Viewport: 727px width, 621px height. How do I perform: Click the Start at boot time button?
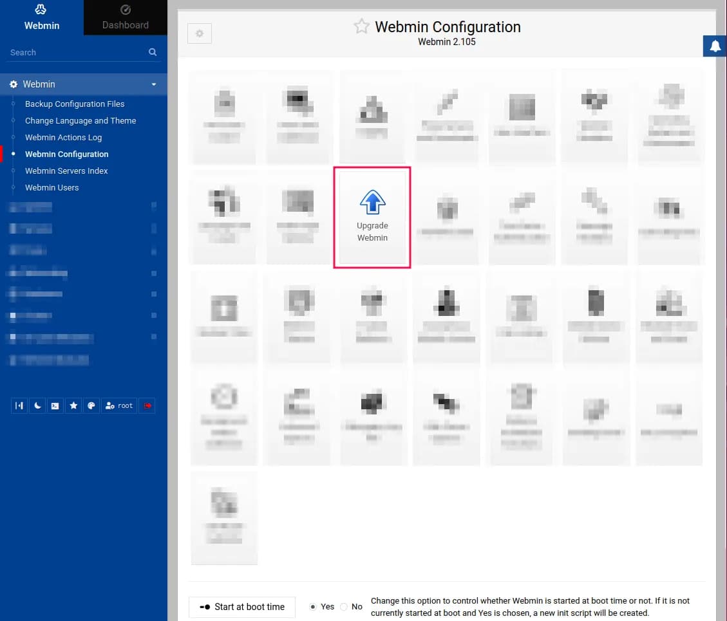[x=242, y=607]
